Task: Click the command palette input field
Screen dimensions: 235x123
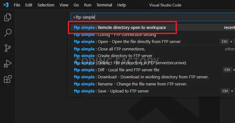Action: [153, 17]
